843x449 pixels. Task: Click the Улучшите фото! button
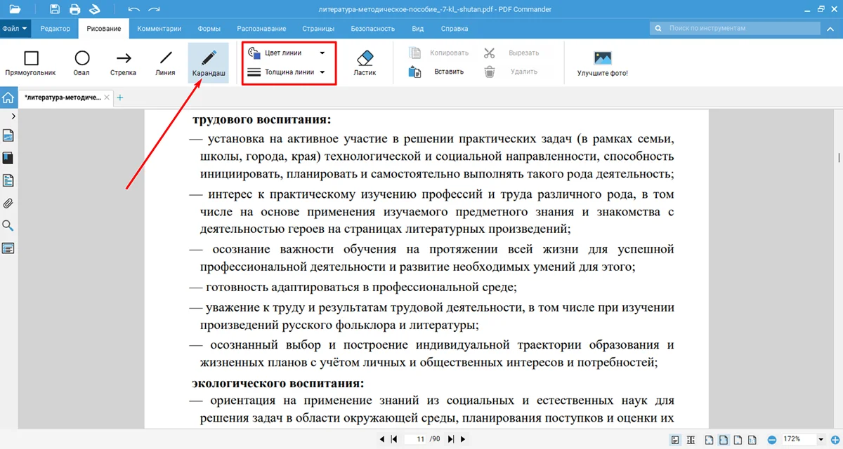(x=602, y=62)
